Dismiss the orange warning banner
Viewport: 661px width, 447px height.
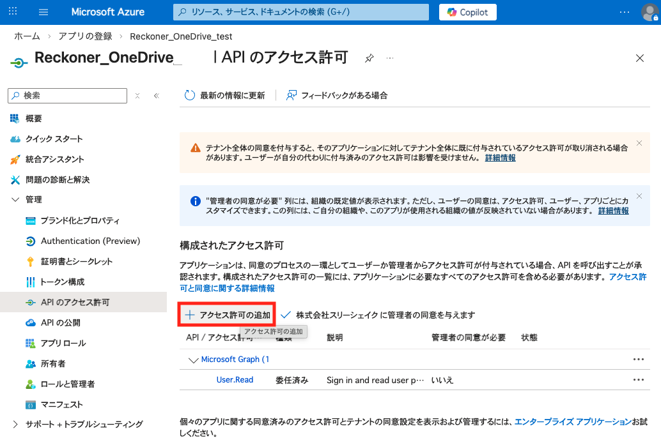[x=639, y=143]
